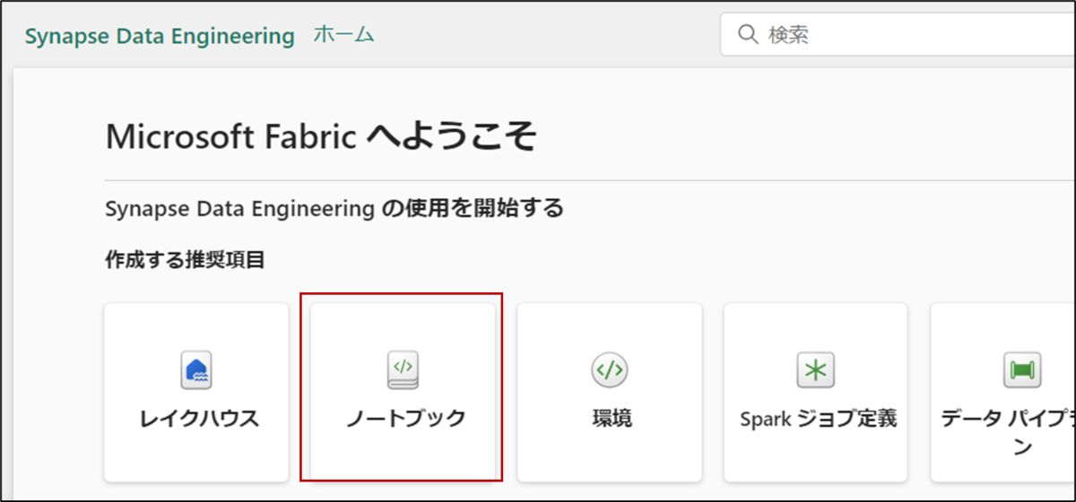1076x502 pixels.
Task: Click the Environment (環境) code icon
Action: [x=609, y=370]
